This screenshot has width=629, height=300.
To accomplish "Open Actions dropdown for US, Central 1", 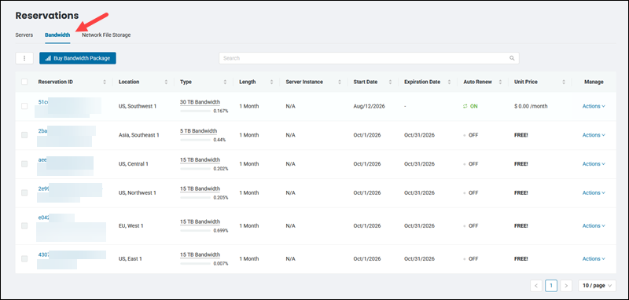I will pyautogui.click(x=594, y=164).
